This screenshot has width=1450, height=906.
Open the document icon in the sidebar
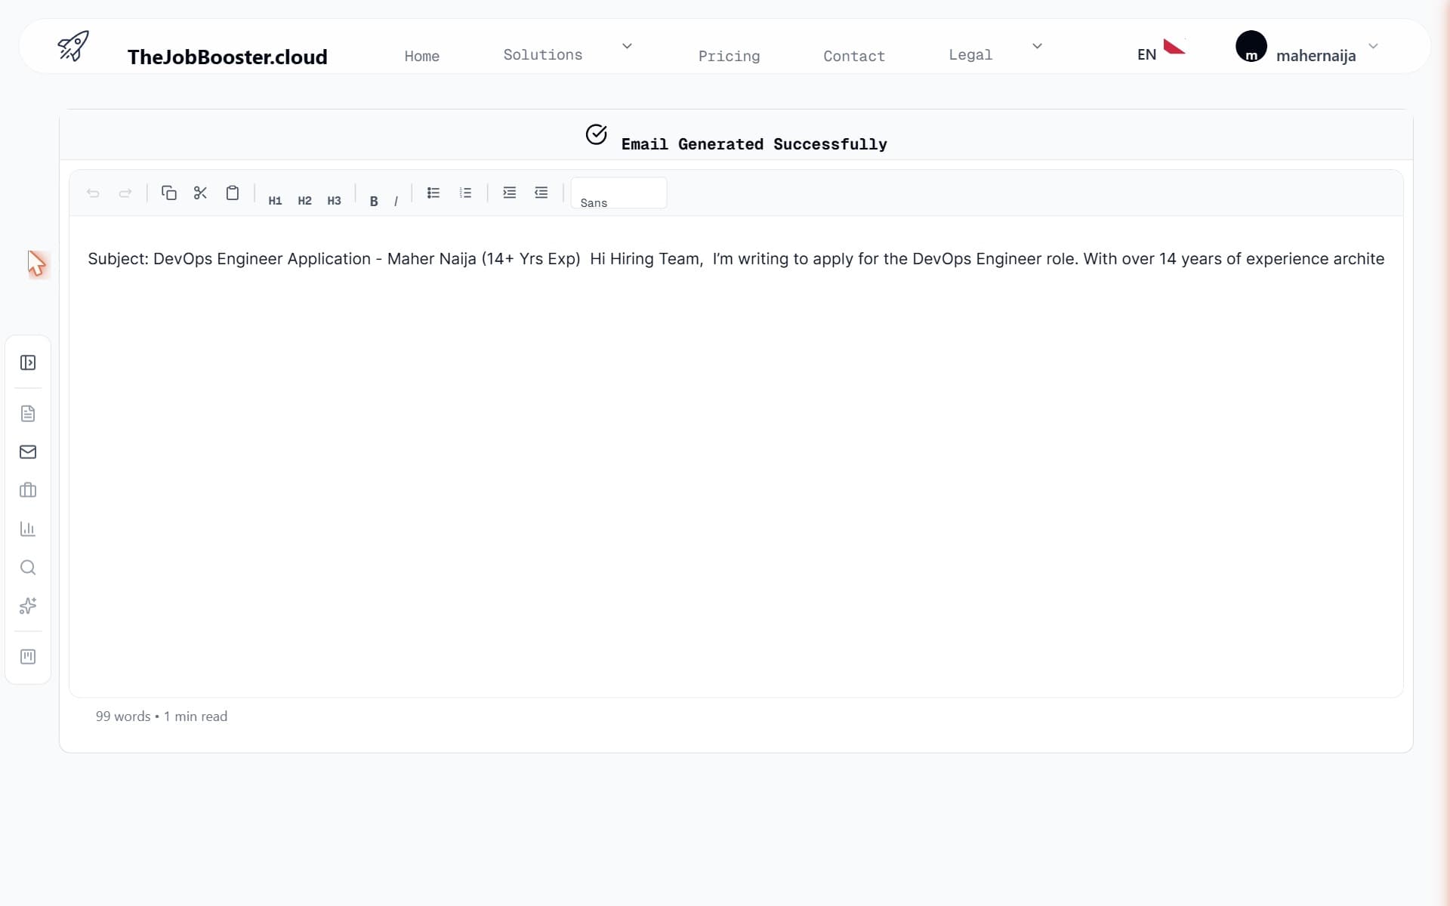point(28,414)
